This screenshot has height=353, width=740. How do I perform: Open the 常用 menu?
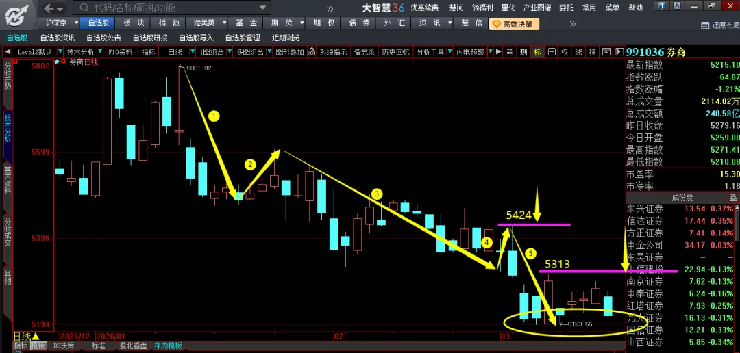[x=589, y=8]
